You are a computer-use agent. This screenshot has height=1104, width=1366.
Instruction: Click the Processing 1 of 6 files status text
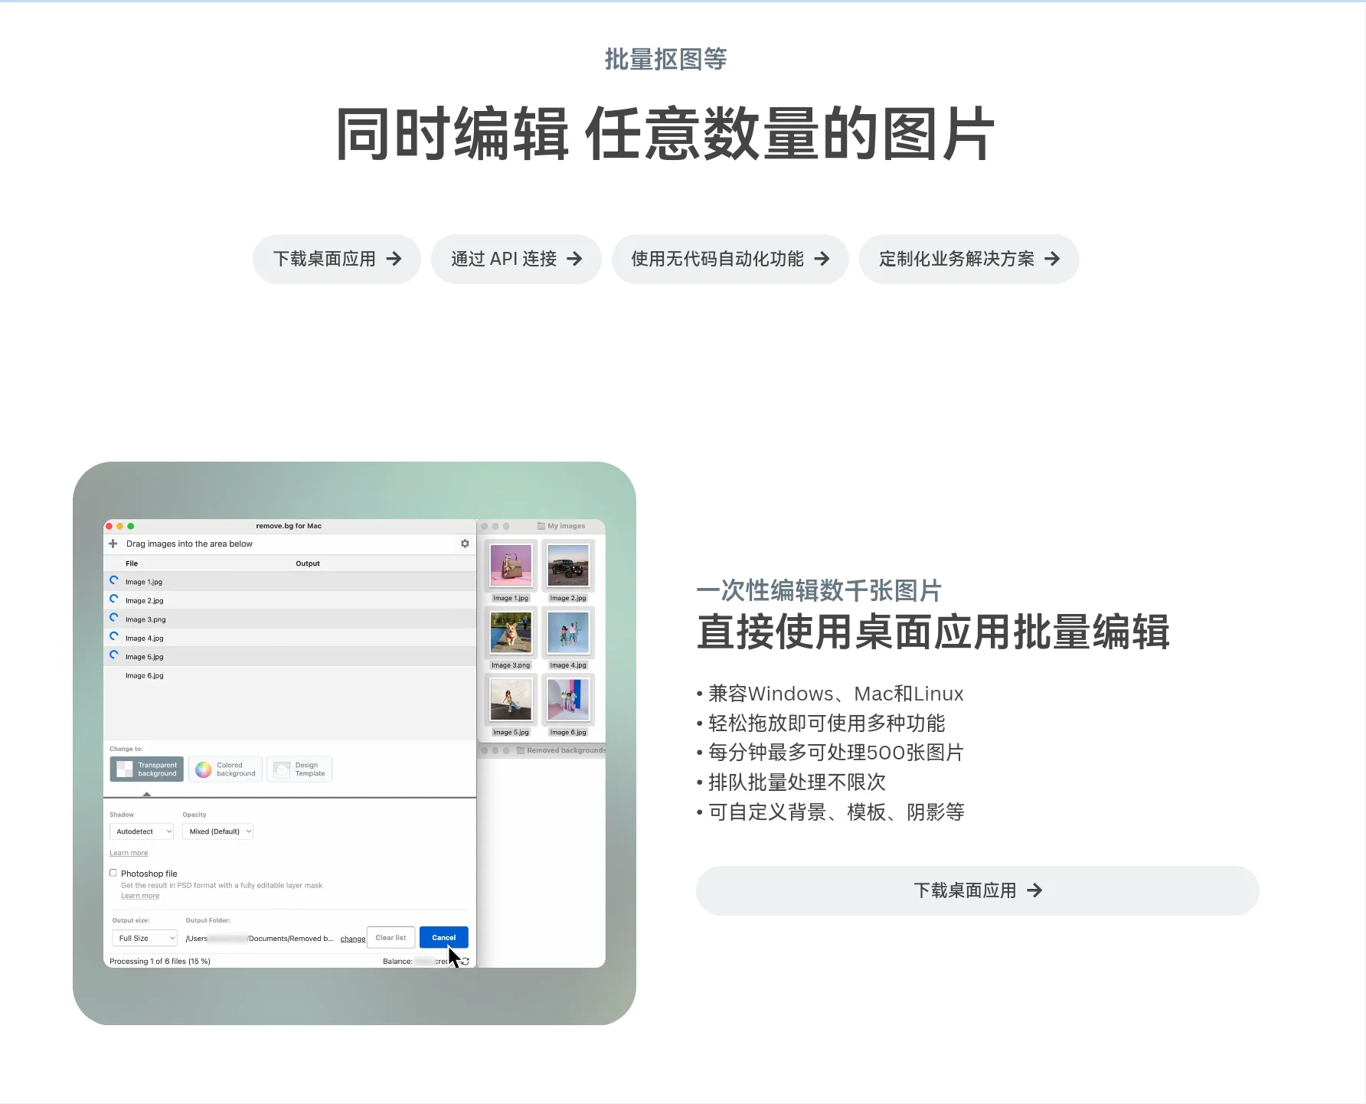coord(160,962)
